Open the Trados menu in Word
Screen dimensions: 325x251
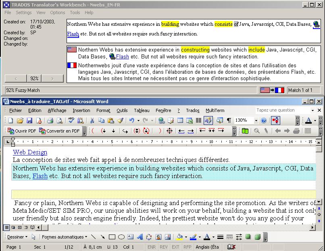click(193, 110)
